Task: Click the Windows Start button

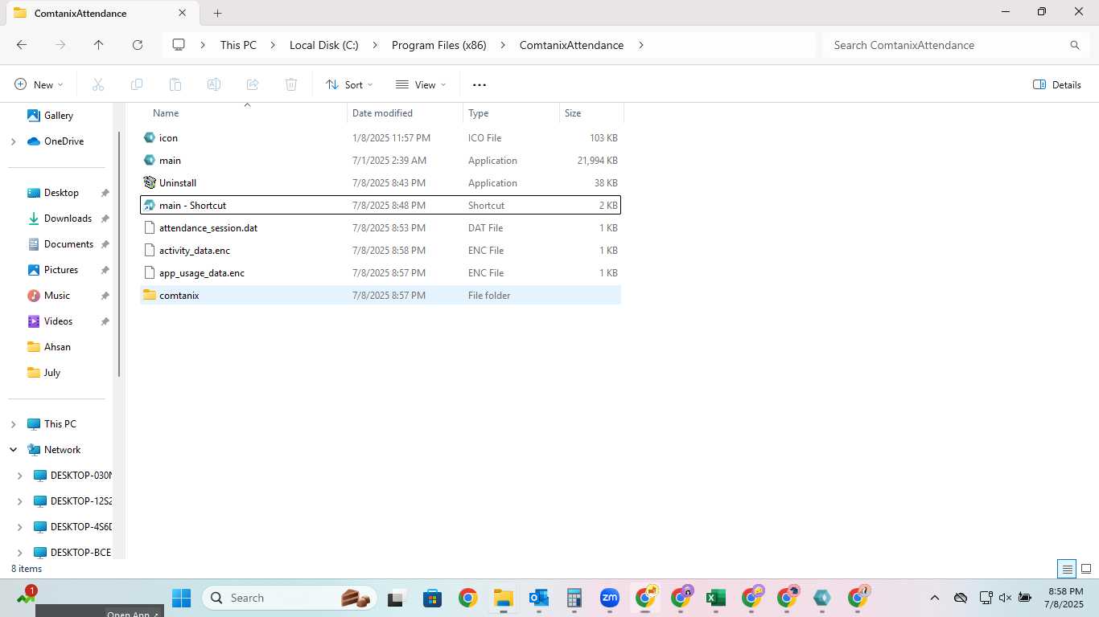Action: pos(182,598)
